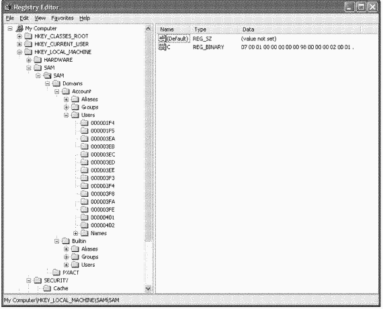Screen dimensions: 383x309
Task: Click the tree pane scroll down arrow
Action: click(x=148, y=288)
